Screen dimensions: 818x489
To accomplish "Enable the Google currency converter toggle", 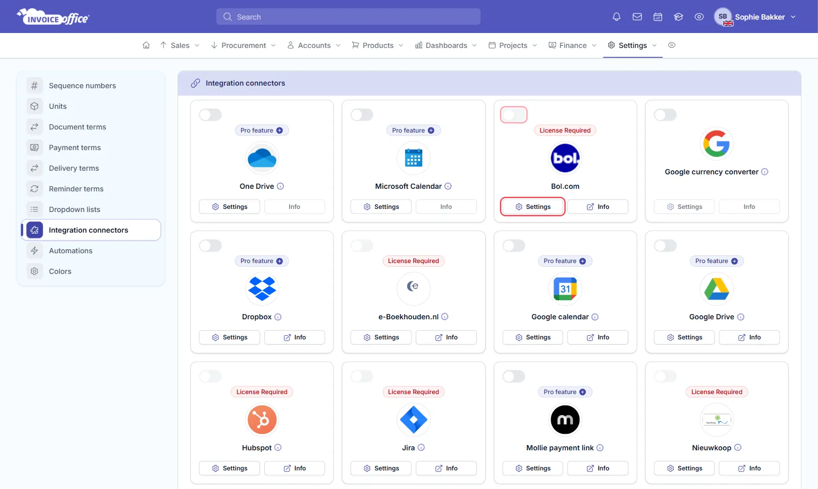I will (665, 115).
